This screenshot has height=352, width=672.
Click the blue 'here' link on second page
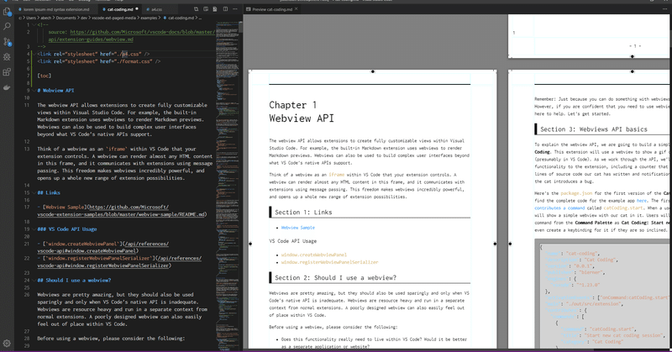pos(642,201)
